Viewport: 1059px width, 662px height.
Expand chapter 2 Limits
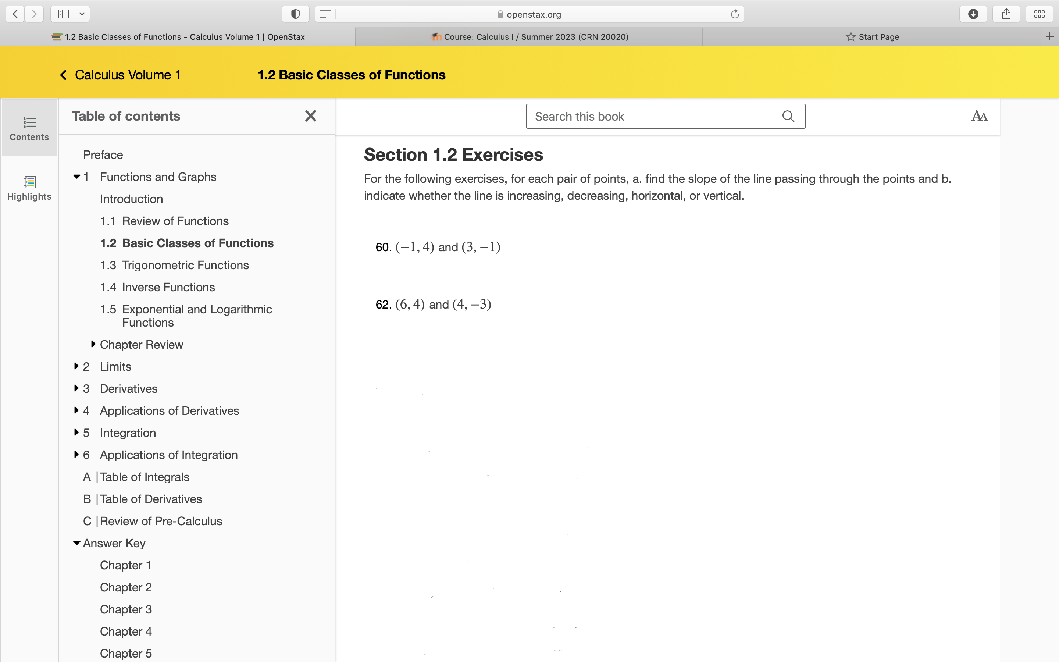point(76,366)
